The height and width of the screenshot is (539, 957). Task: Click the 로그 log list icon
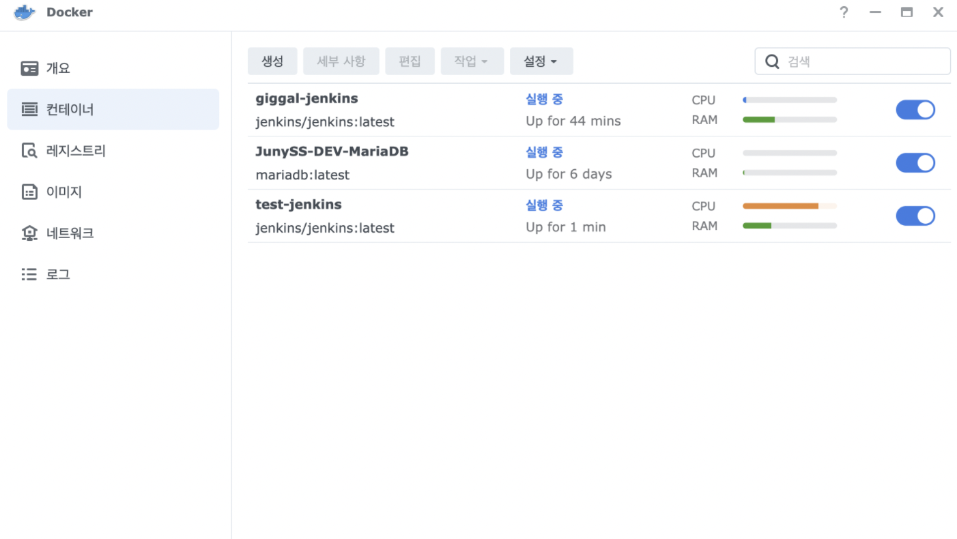[29, 274]
